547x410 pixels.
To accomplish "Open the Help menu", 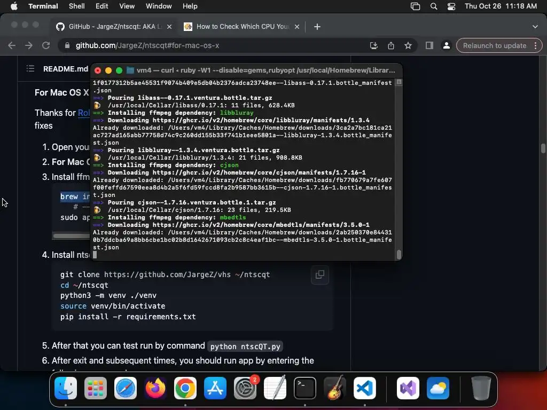I will (190, 6).
